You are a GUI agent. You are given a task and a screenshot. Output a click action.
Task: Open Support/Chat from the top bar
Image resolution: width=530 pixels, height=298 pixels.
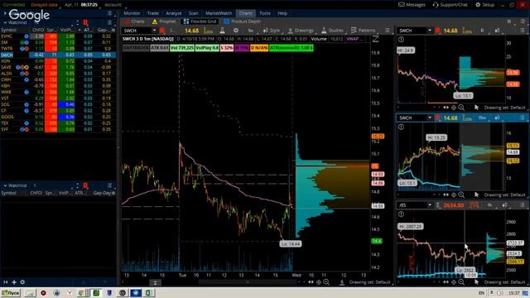point(450,5)
